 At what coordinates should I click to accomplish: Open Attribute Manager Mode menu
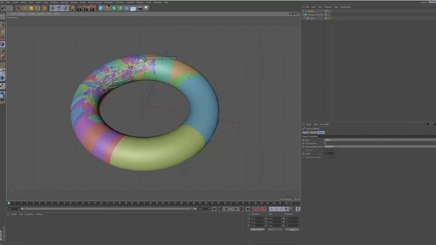pyautogui.click(x=309, y=124)
